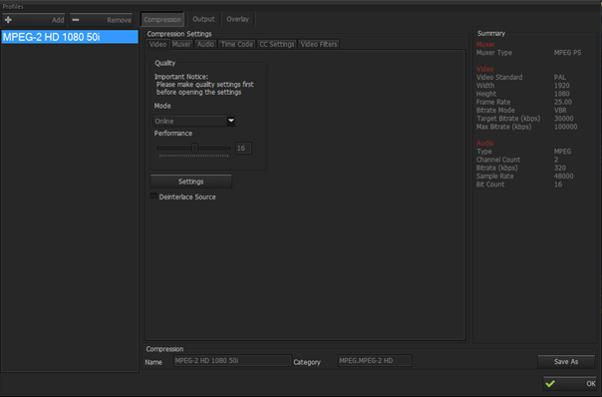Click the red Audio heading in Summary

pos(485,143)
